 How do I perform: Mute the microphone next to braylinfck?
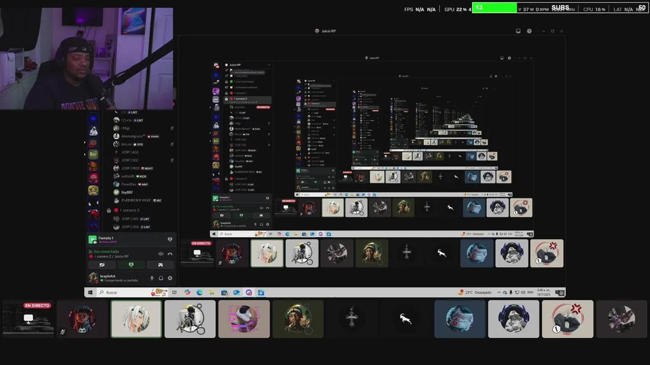(x=152, y=278)
